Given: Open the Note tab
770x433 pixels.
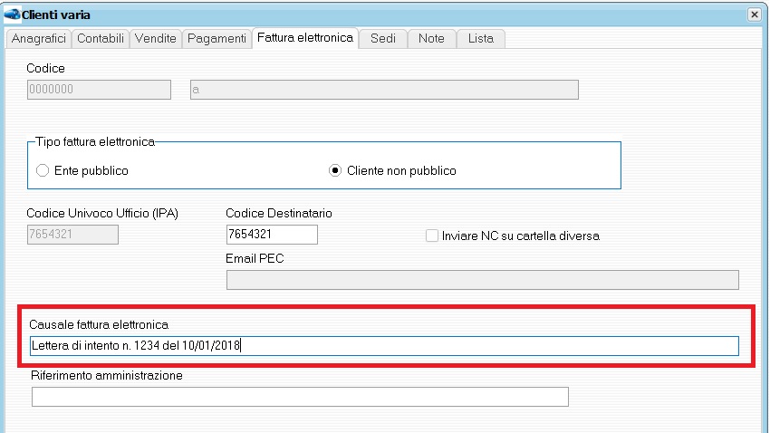Looking at the screenshot, I should click(x=431, y=38).
